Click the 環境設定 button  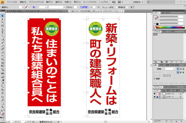click(x=122, y=7)
